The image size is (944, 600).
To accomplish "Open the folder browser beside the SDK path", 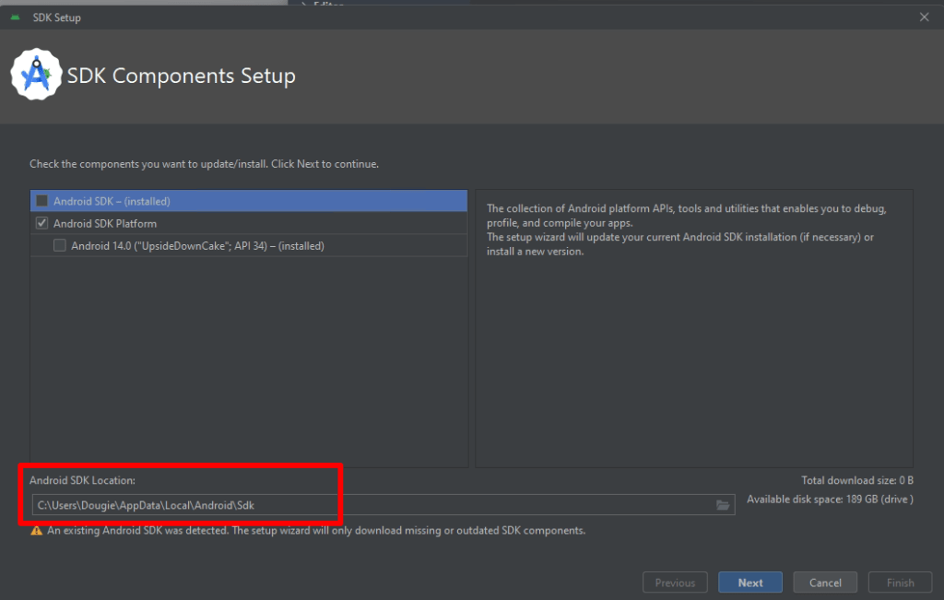I will (722, 505).
